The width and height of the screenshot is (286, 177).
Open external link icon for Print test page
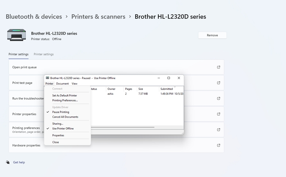(219, 83)
